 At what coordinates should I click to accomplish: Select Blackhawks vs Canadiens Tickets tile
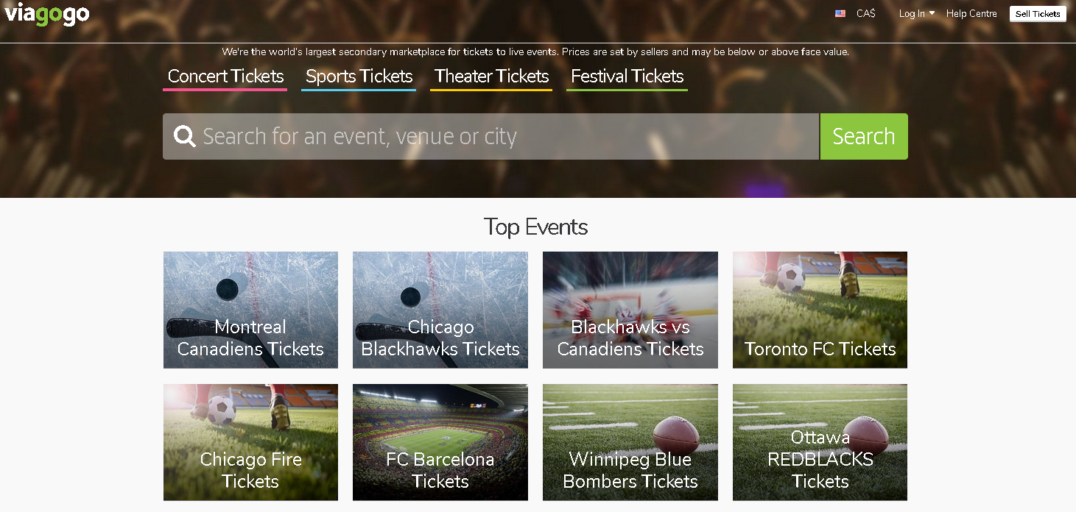coord(630,310)
